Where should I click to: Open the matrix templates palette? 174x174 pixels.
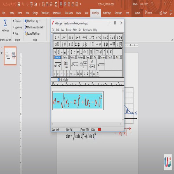click(113, 44)
